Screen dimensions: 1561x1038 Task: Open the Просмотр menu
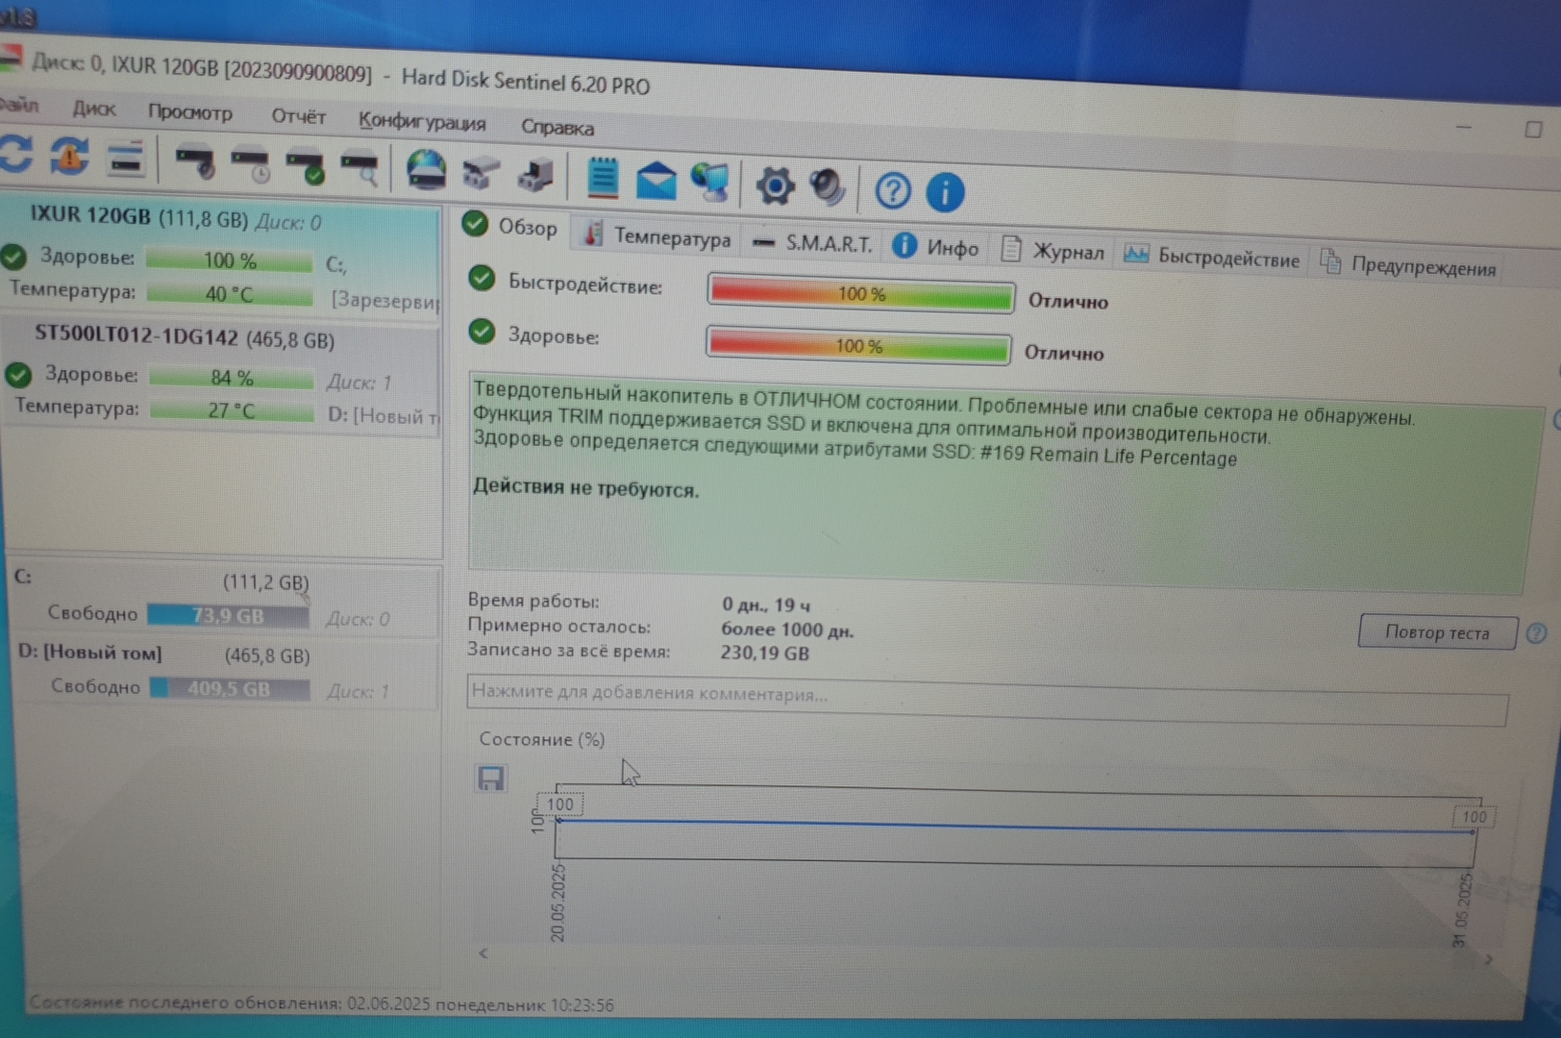click(x=190, y=112)
